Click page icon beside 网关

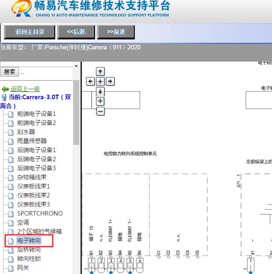coord(11,268)
